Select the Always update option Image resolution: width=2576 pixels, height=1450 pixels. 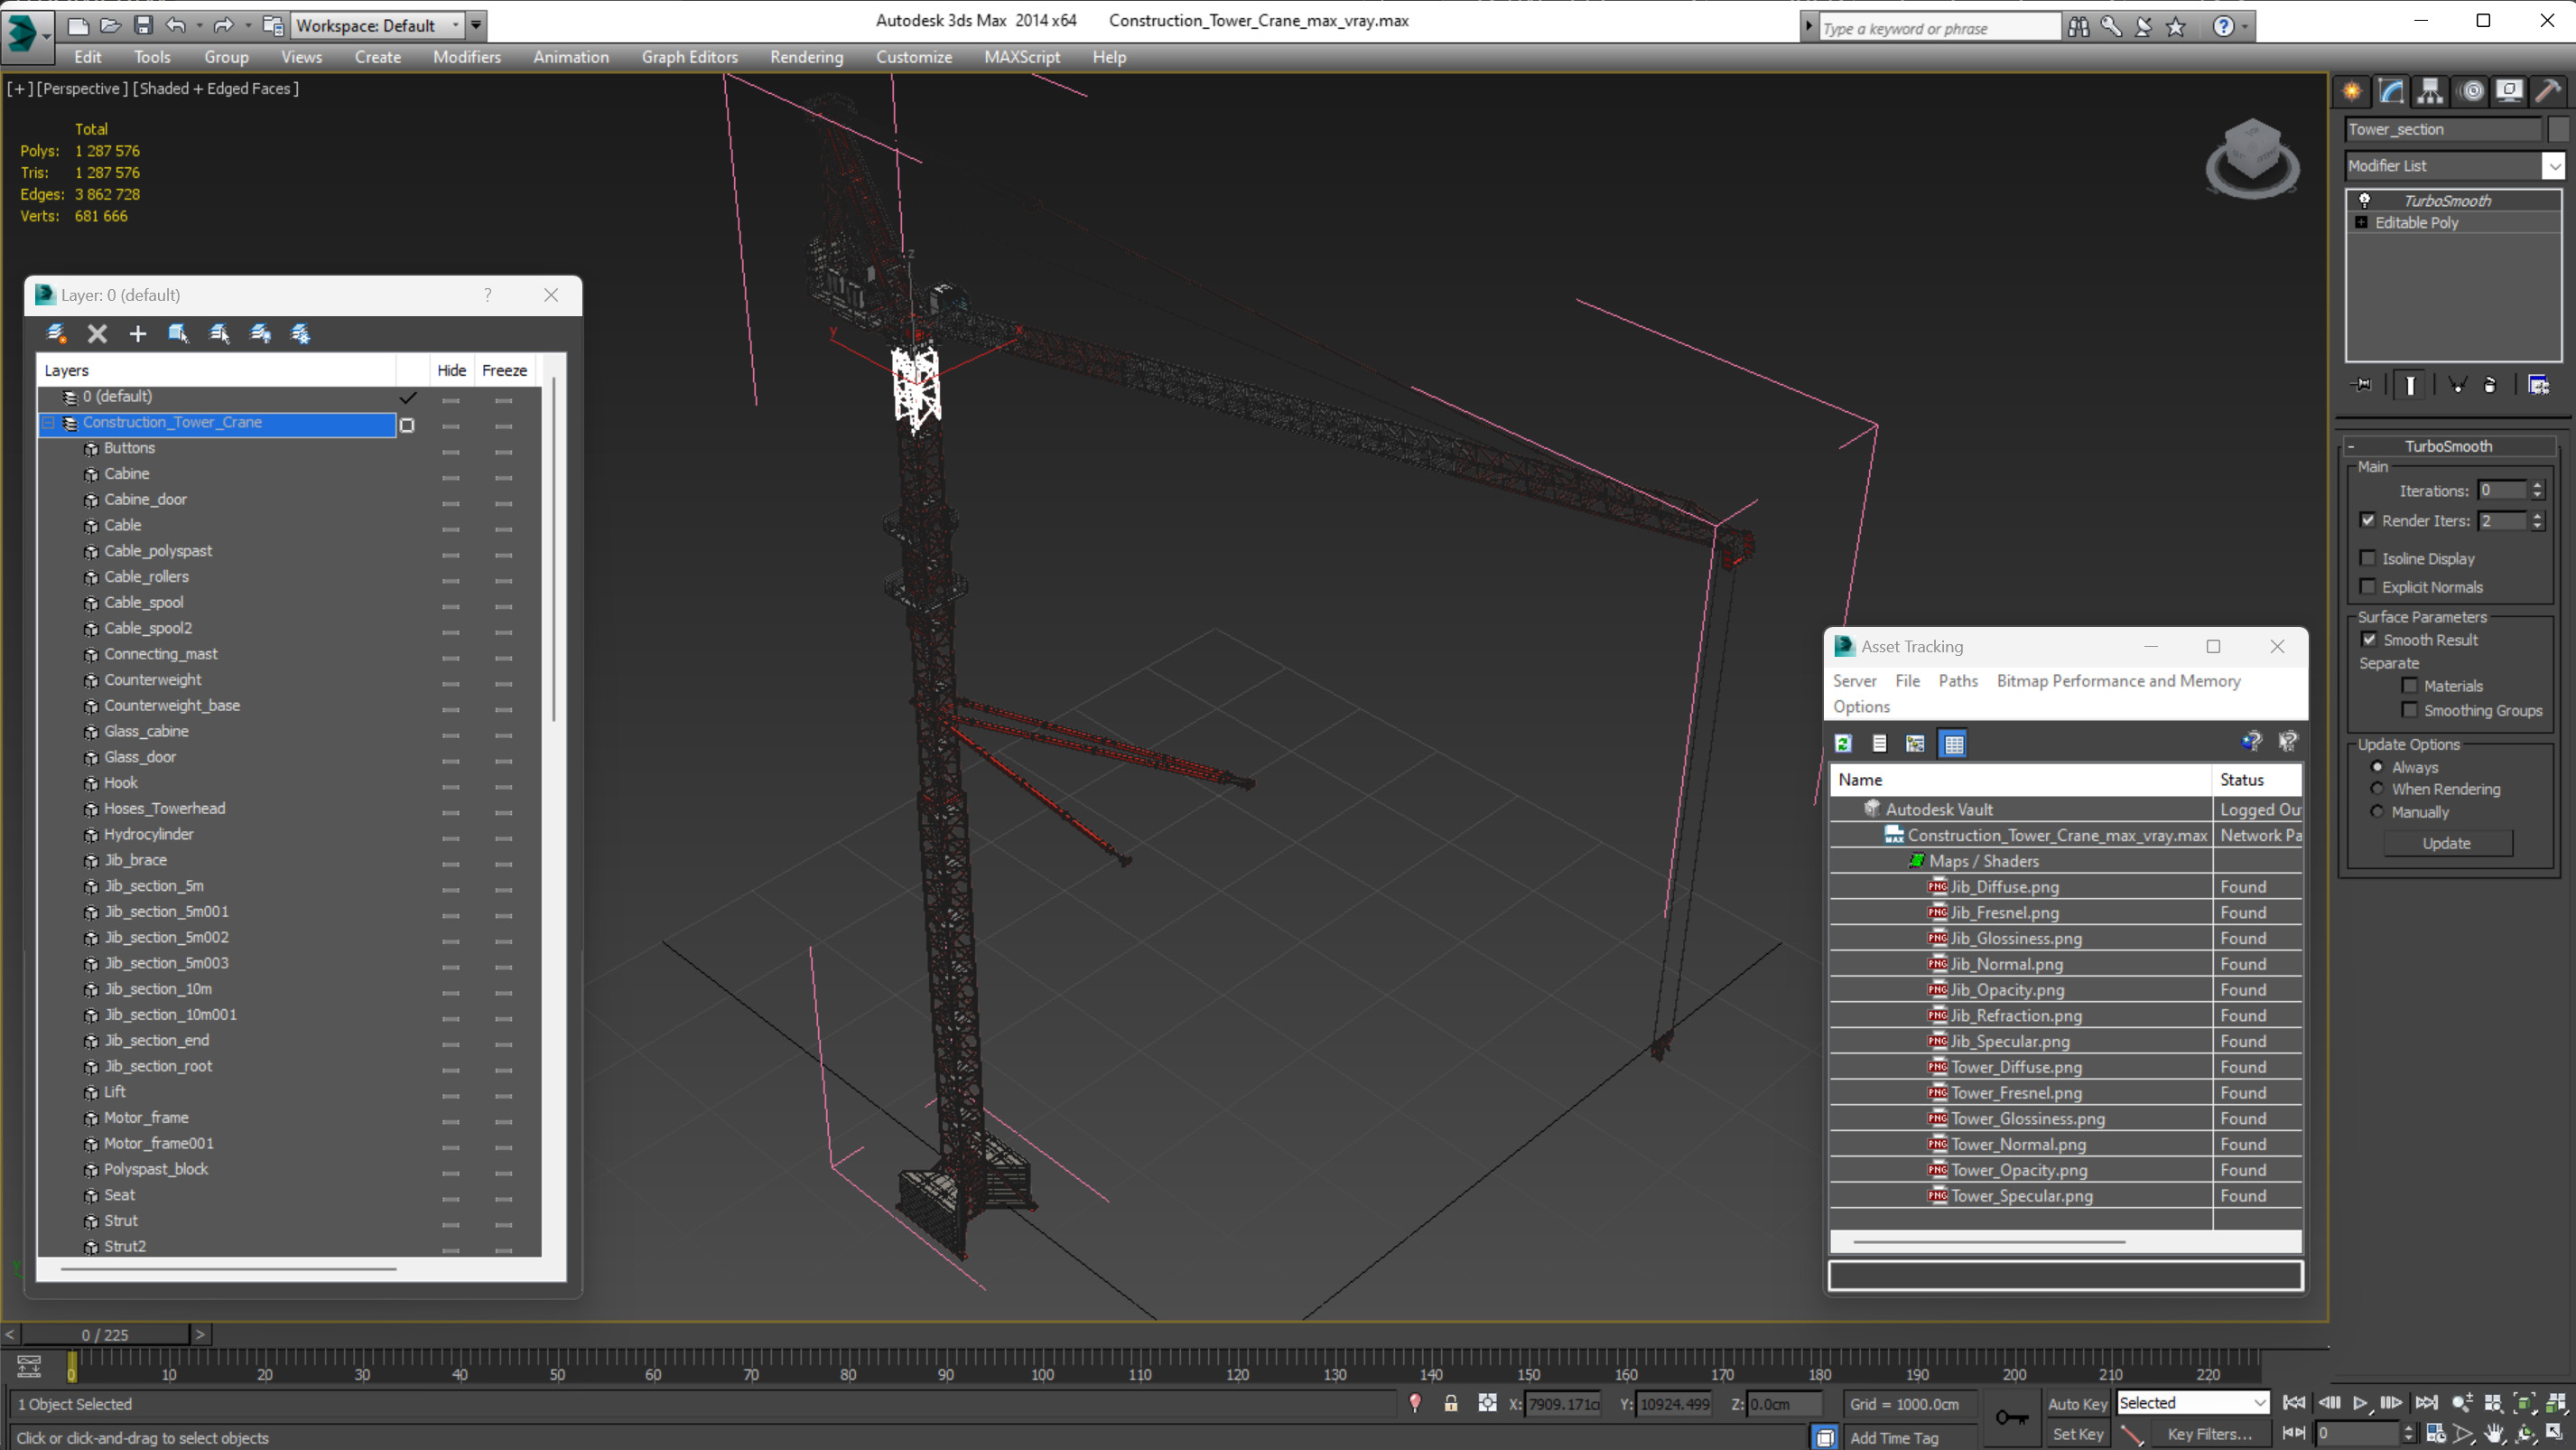[2378, 766]
